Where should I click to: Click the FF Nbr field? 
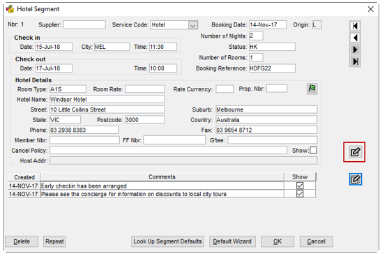[x=174, y=140]
